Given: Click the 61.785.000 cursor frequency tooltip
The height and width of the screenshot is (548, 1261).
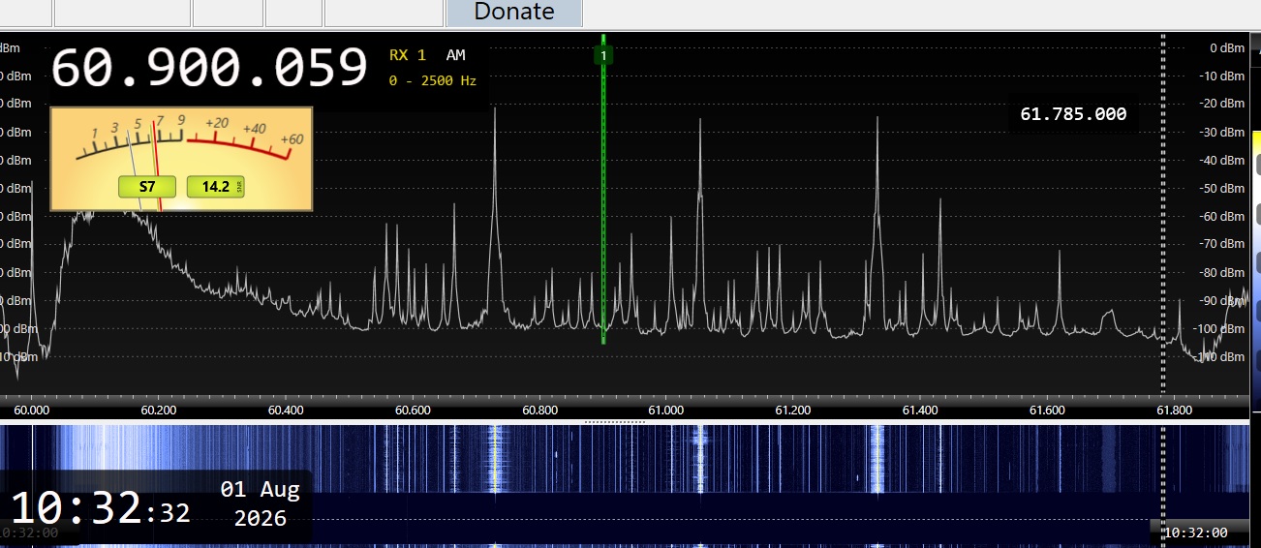Looking at the screenshot, I should pyautogui.click(x=1073, y=114).
